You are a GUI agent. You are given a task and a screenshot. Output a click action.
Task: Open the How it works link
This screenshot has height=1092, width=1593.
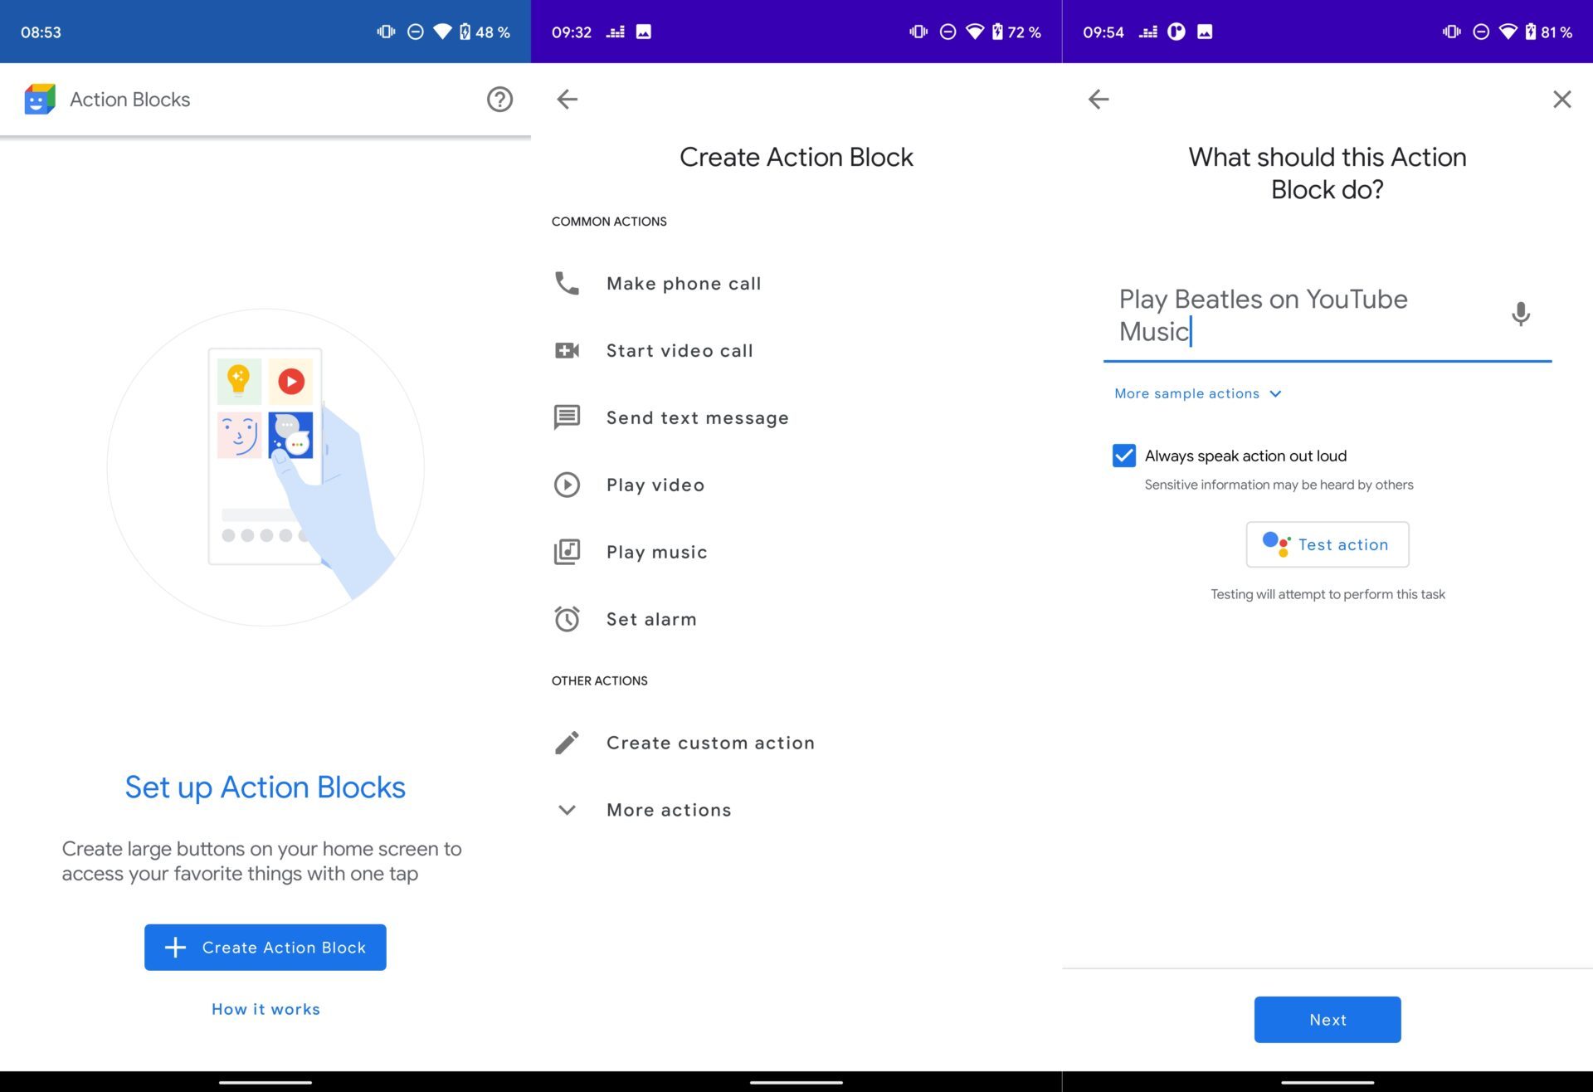click(x=265, y=1009)
